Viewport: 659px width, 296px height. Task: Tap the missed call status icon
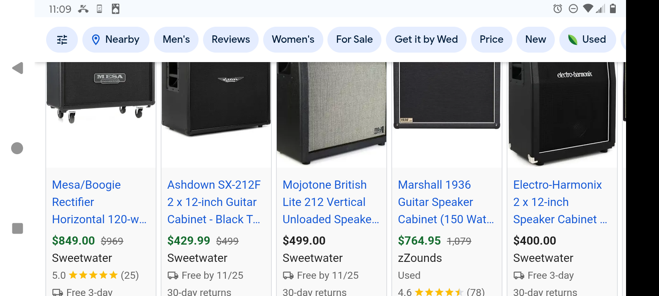[83, 9]
